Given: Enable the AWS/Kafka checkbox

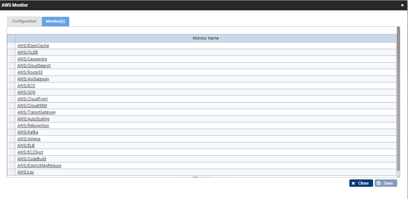Looking at the screenshot, I should [x=12, y=132].
